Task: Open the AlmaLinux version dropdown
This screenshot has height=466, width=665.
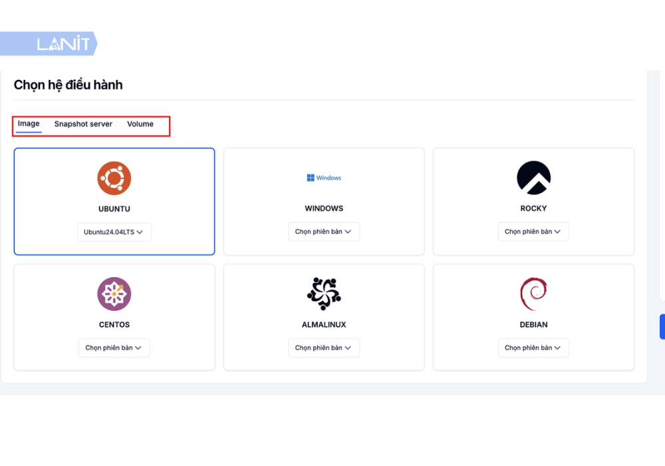Action: pos(324,348)
